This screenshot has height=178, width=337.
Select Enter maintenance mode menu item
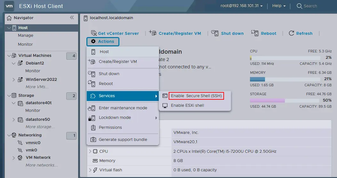click(123, 108)
